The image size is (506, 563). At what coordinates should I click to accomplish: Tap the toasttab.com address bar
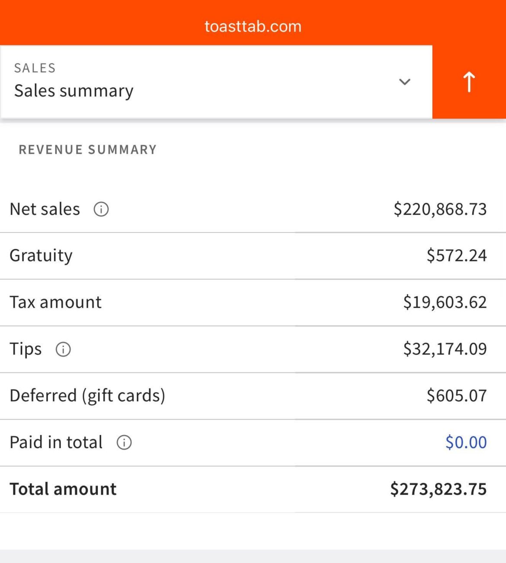click(253, 26)
